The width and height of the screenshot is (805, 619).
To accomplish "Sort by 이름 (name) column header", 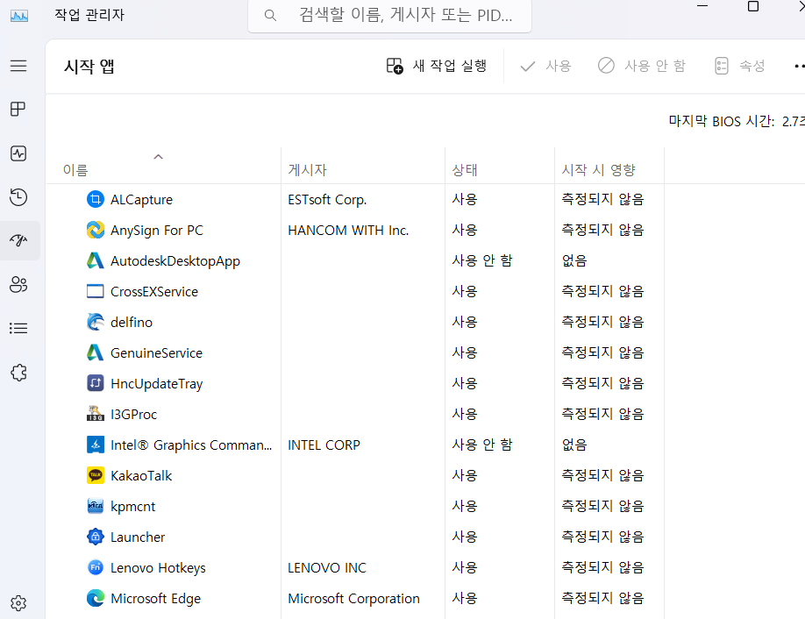I will point(75,170).
